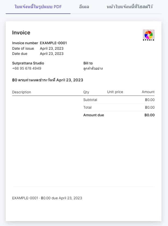The width and height of the screenshot is (168, 226).
Task: Open the ใบแจ้งหนี้ในรูปแบบ PDF tab
Action: point(38,7)
